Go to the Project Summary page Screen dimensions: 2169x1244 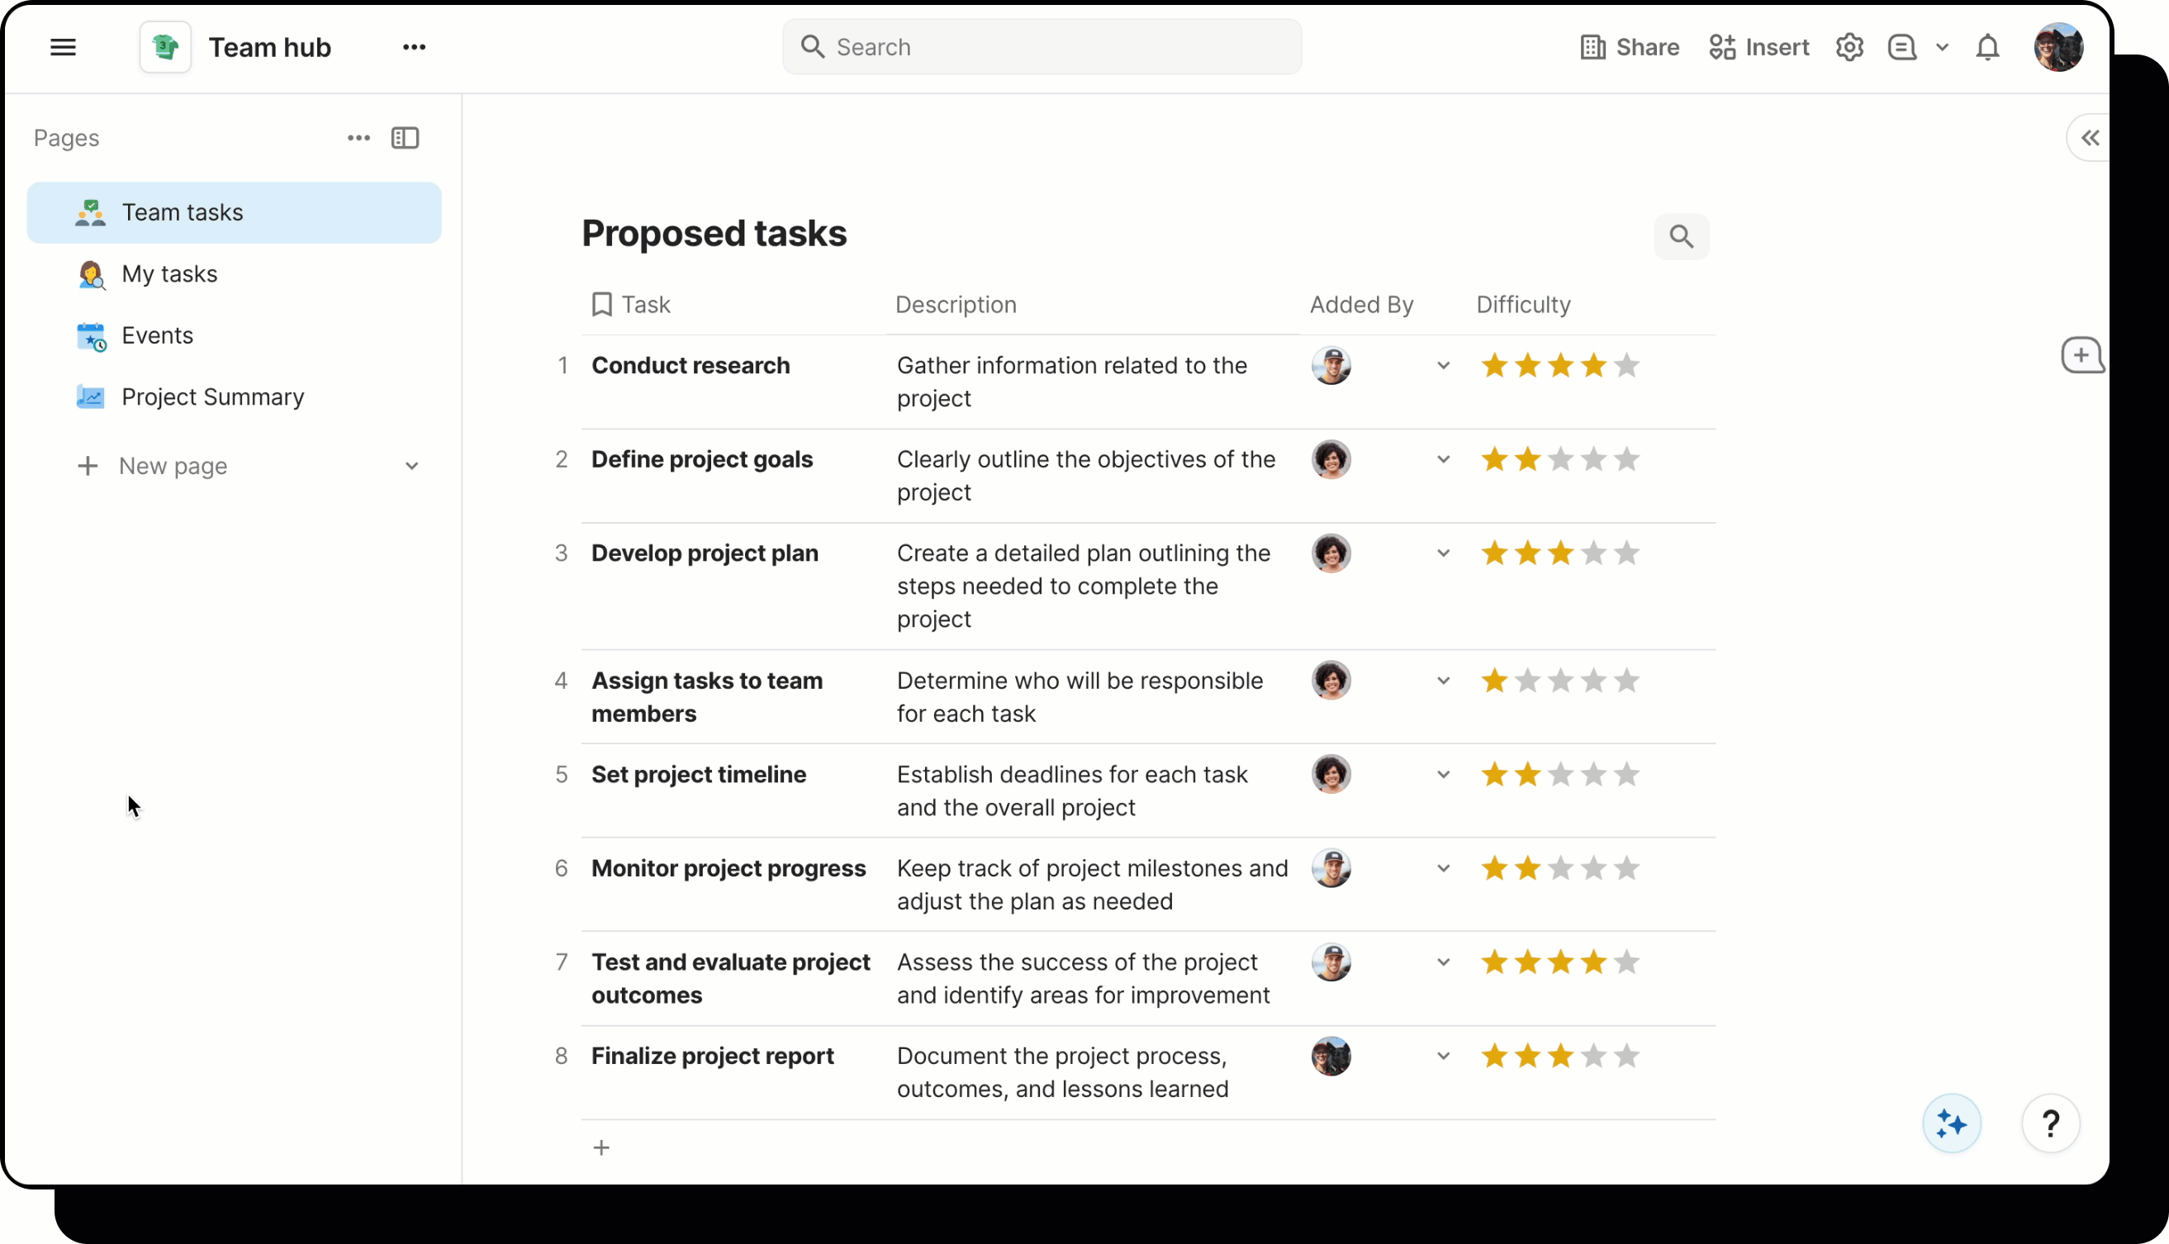click(211, 397)
